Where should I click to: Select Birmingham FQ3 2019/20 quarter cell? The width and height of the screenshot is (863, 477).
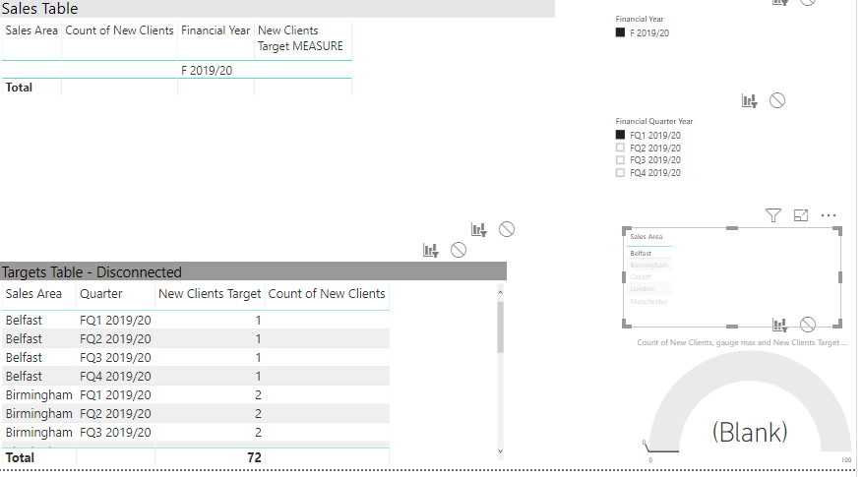(x=115, y=433)
